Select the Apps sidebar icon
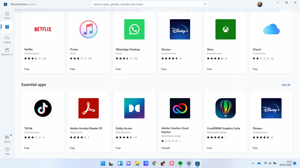The height and width of the screenshot is (168, 300). 7,27
